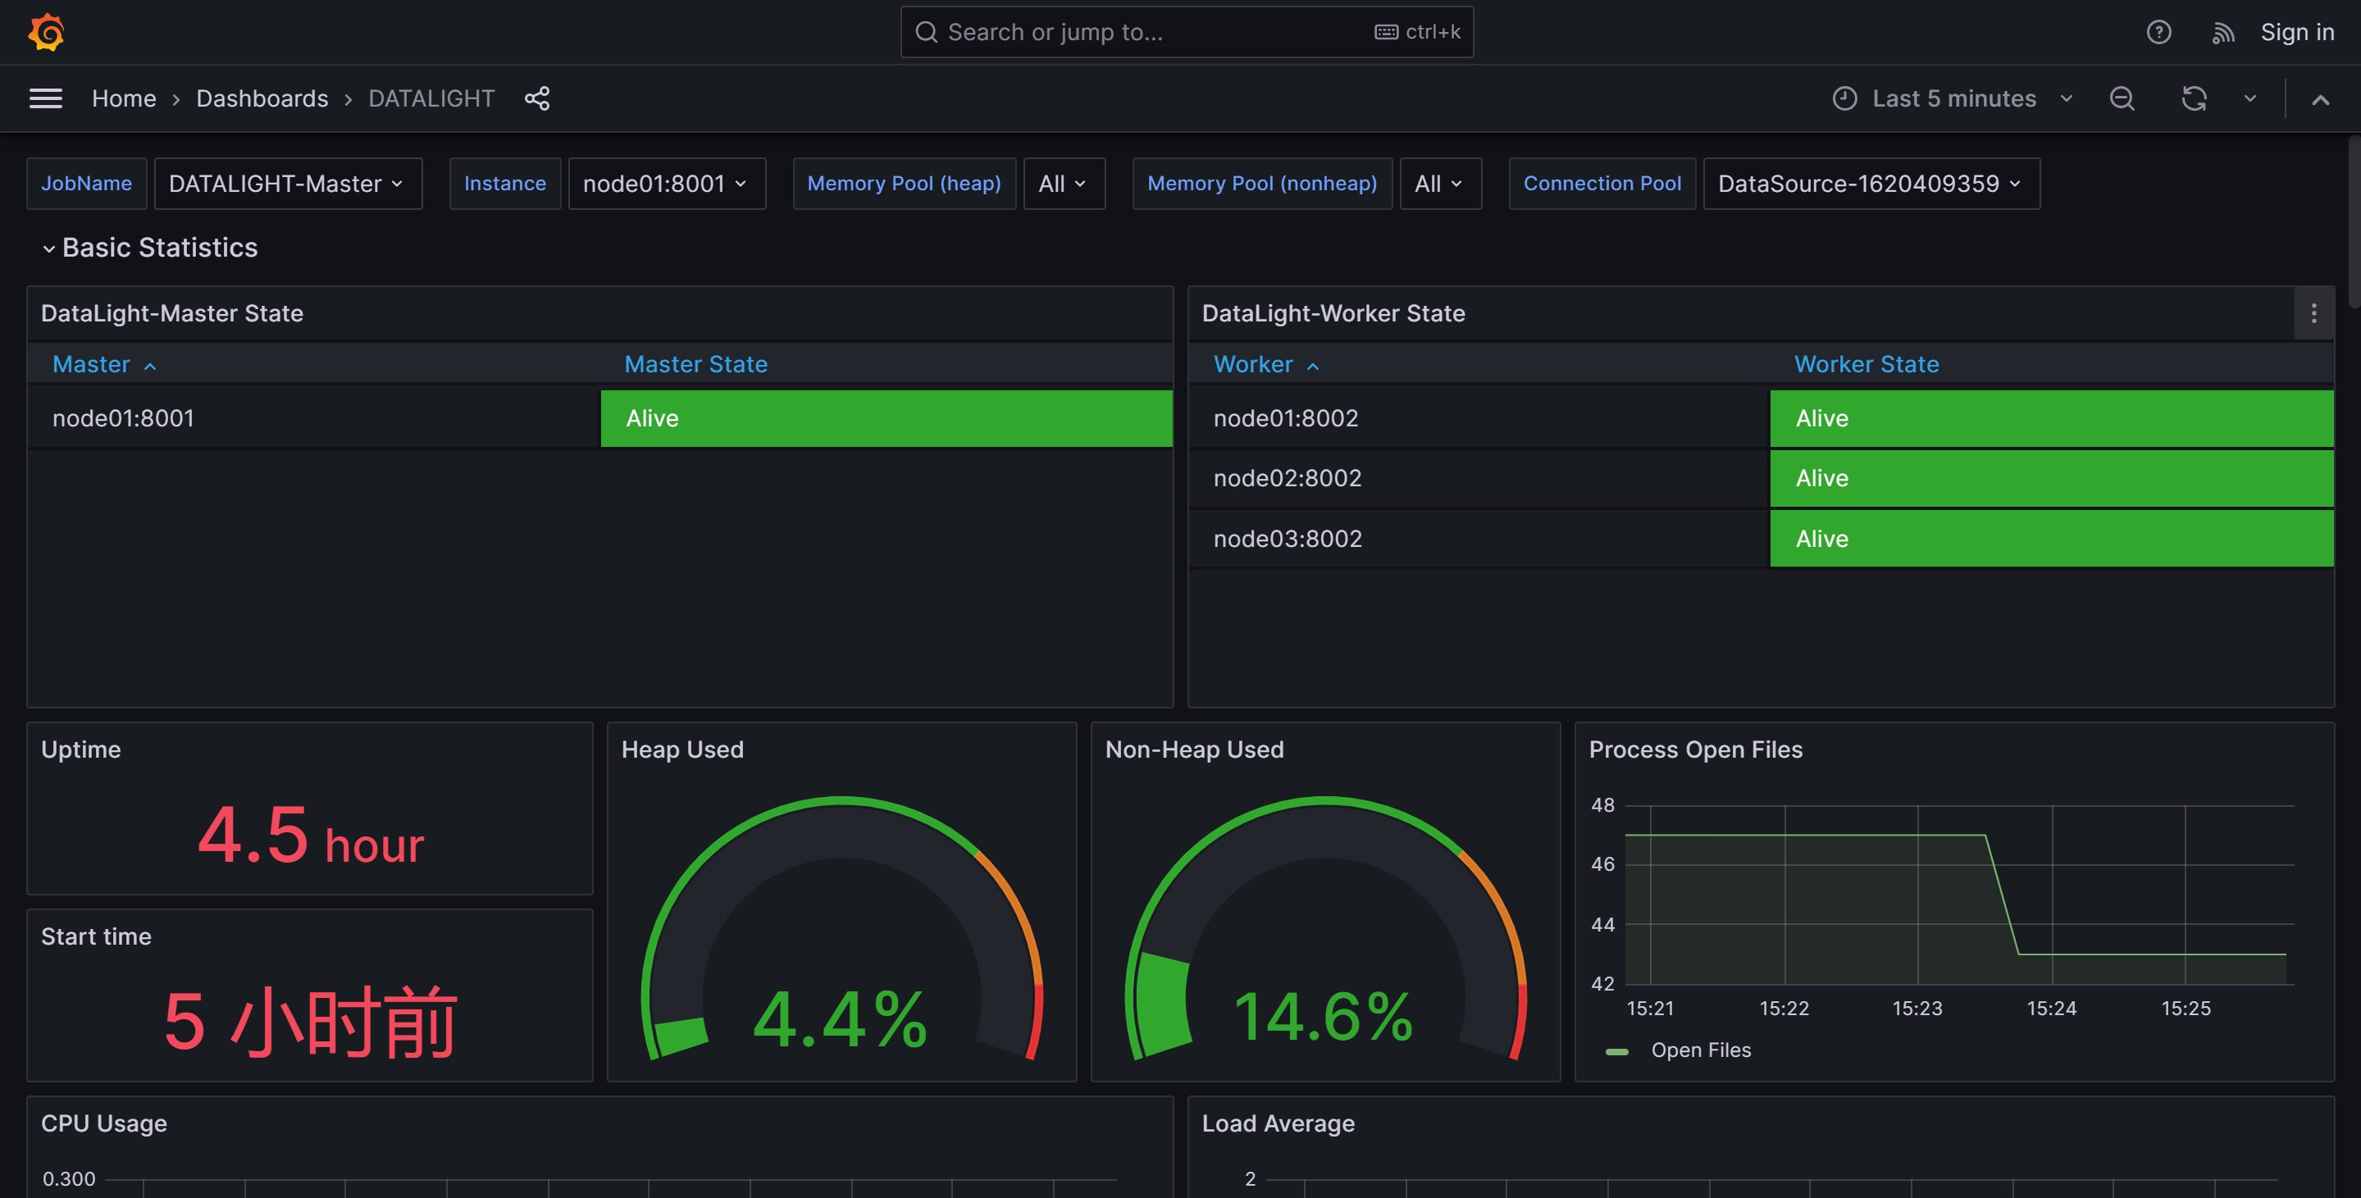Expand the Memory Pool heap All dropdown
This screenshot has width=2361, height=1198.
click(x=1060, y=182)
